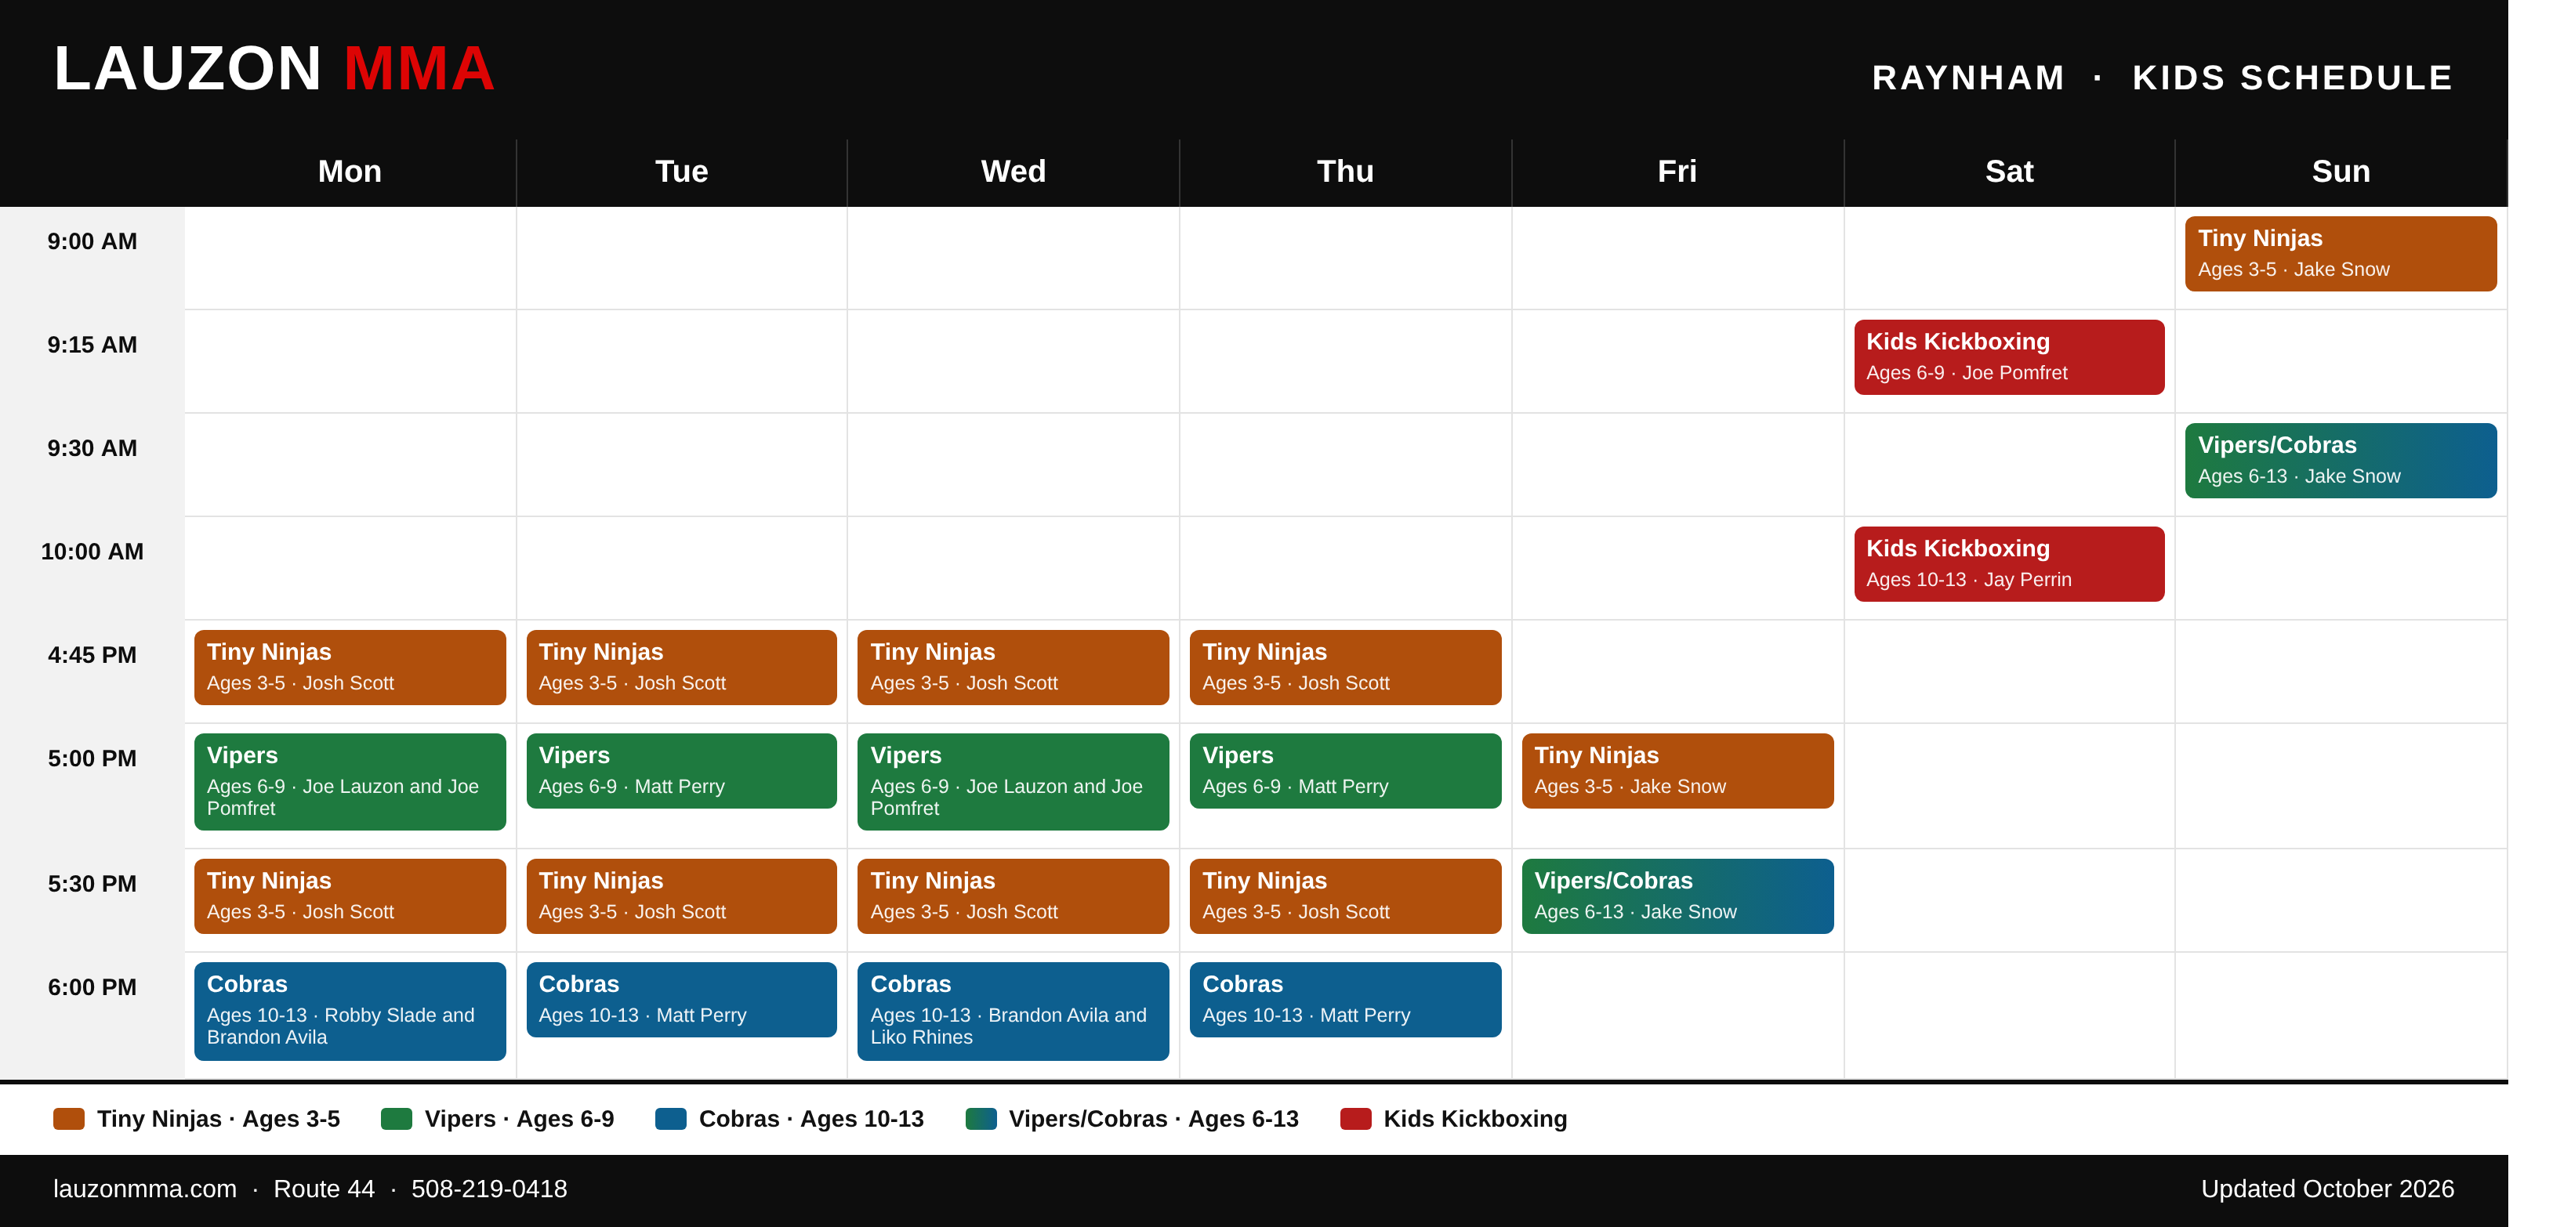The height and width of the screenshot is (1227, 2571).
Task: Open Sunday 9:30 AM Vipers/Cobras class
Action: point(2341,461)
